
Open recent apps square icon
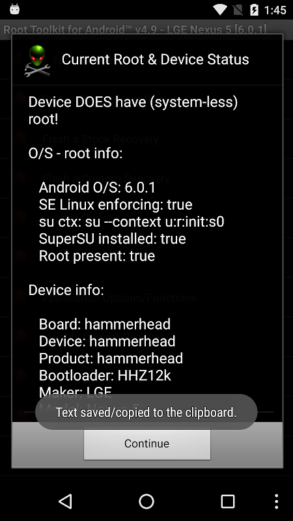point(227,501)
